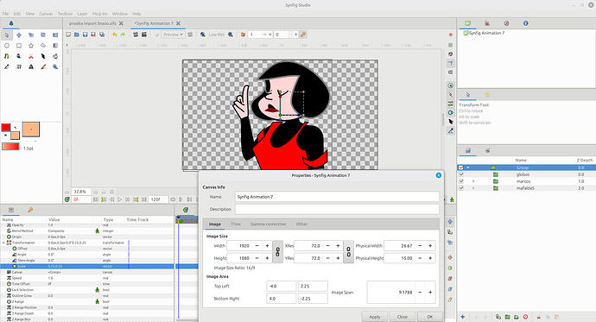Click the OK button

[x=430, y=317]
